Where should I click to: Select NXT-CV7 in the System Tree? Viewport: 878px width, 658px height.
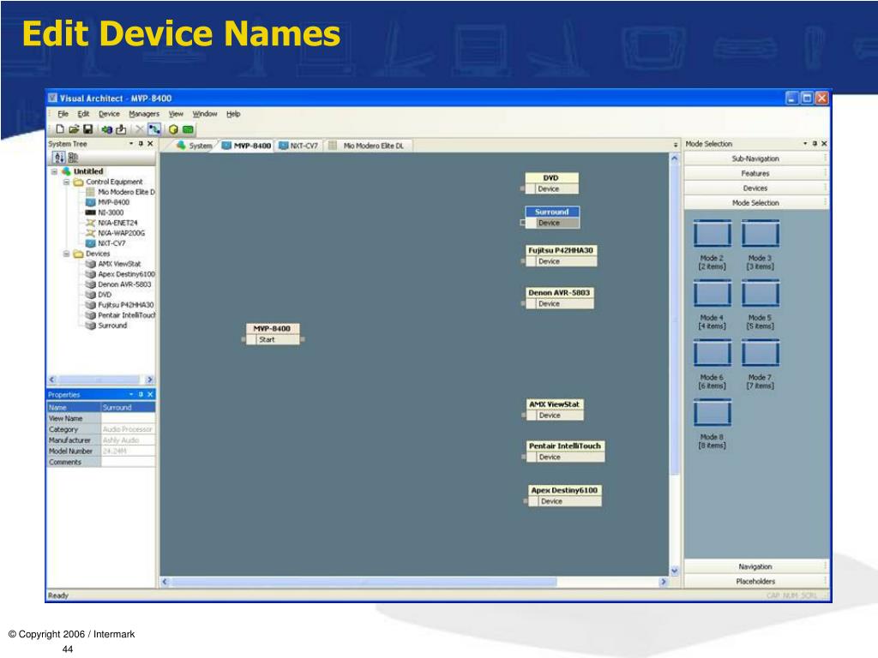point(105,243)
